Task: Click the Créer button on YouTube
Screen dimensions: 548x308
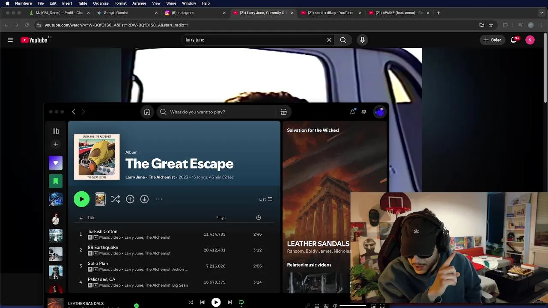Action: [492, 40]
